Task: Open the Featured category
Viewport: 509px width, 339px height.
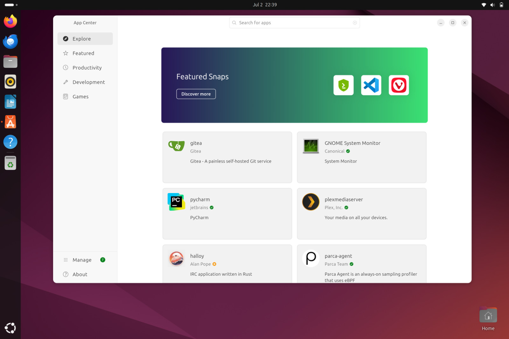Action: (x=85, y=53)
